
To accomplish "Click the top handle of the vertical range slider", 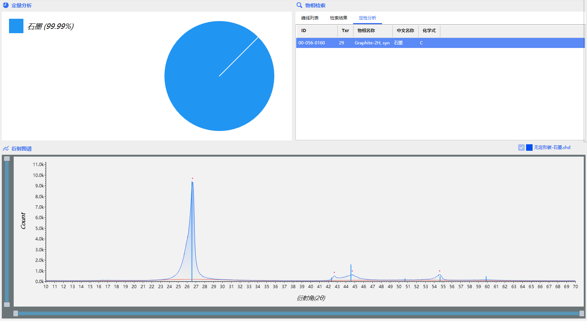I will click(x=7, y=159).
